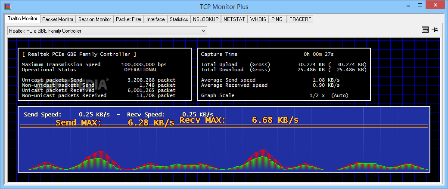
Task: Click the '1/2 x (Auto)' graph scale value
Action: click(329, 95)
